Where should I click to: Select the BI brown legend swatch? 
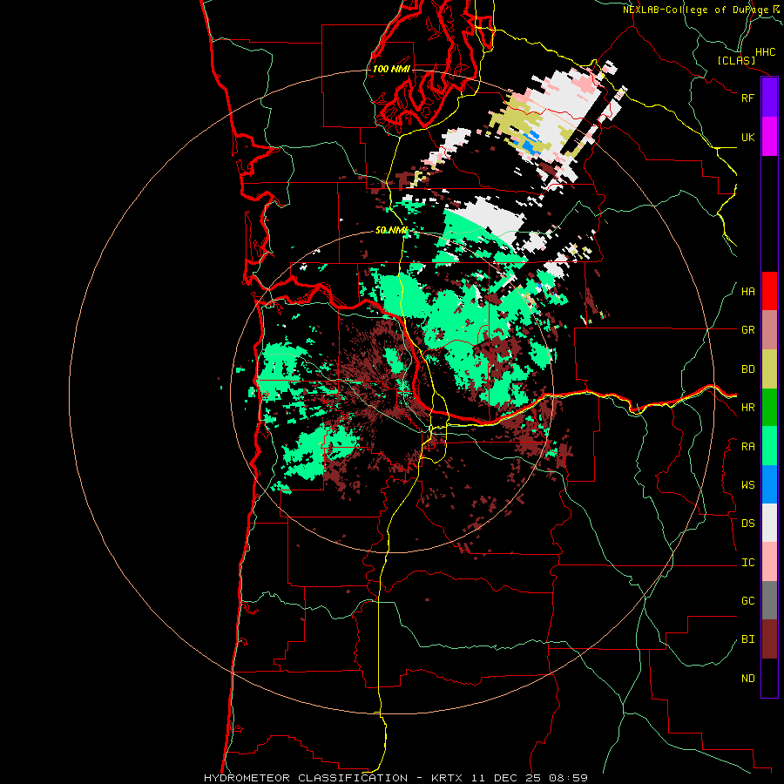(x=769, y=639)
